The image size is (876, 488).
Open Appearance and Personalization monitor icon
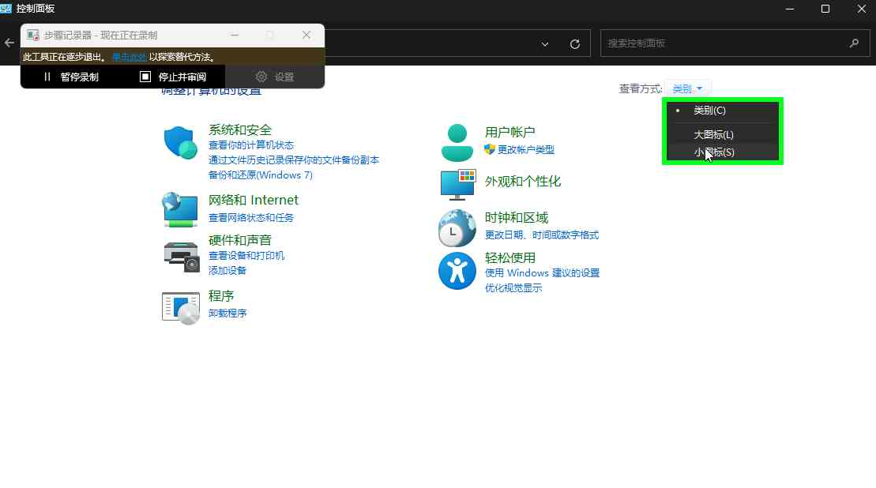tap(457, 184)
